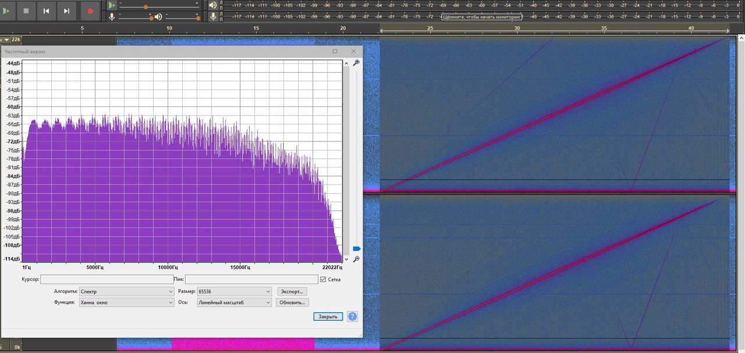Click the timeline ruler at mark 40
This screenshot has width=745, height=353.
691,28
